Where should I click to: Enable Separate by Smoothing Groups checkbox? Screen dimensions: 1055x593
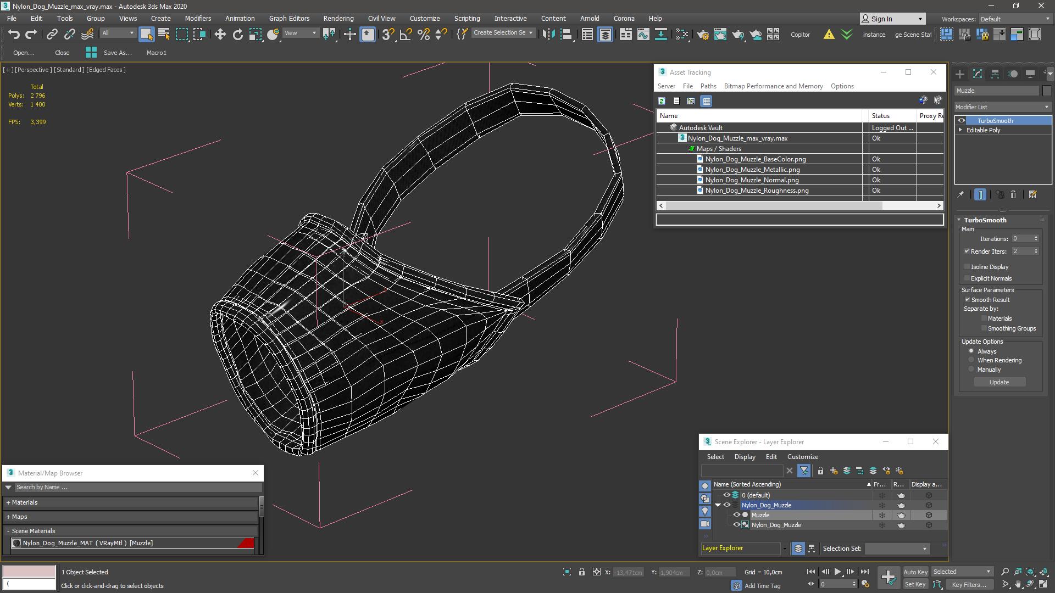pyautogui.click(x=984, y=328)
